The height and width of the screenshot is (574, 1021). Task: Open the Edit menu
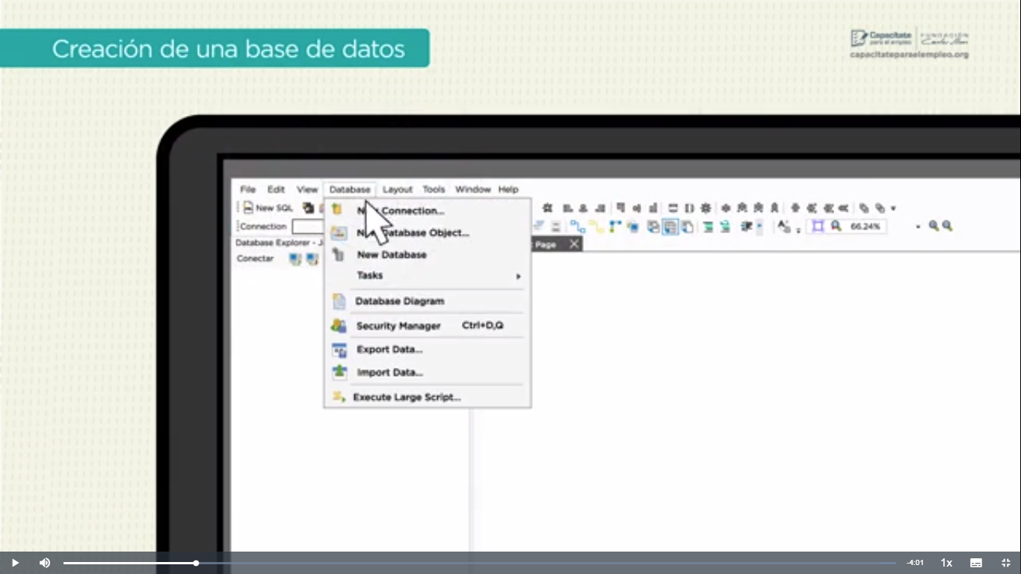click(x=276, y=190)
